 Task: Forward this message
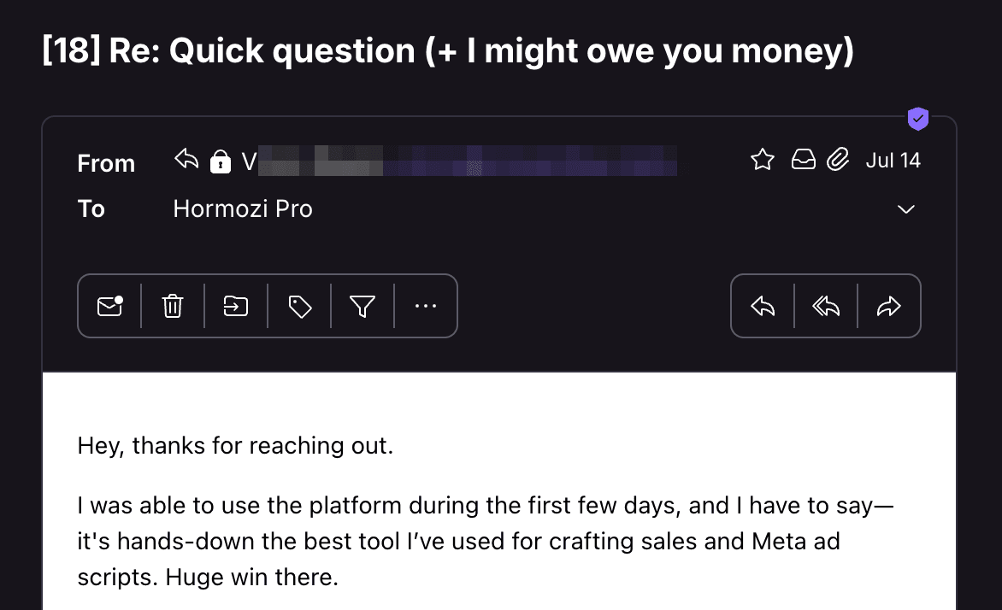tap(889, 306)
